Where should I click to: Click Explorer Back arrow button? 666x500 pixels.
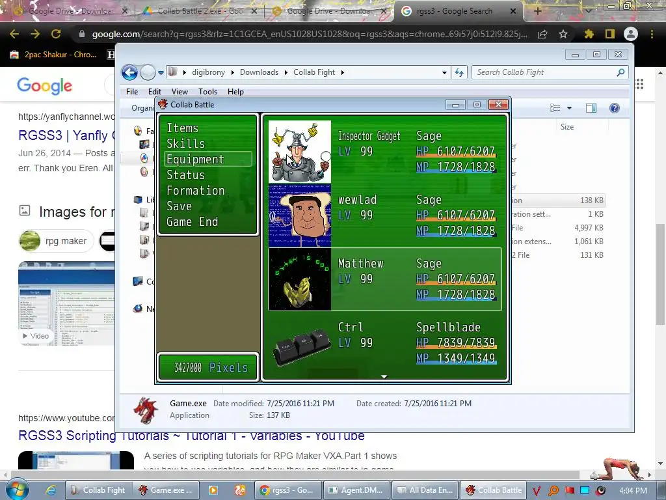click(x=129, y=73)
